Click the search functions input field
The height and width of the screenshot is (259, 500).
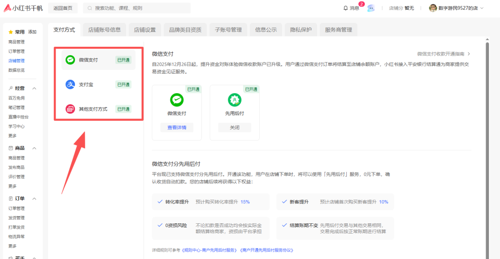point(137,8)
